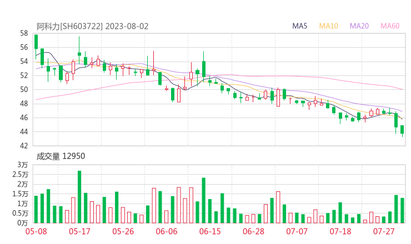Click the volume axis label 2.5万
Viewport: 411px width, 244px height.
click(x=20, y=175)
